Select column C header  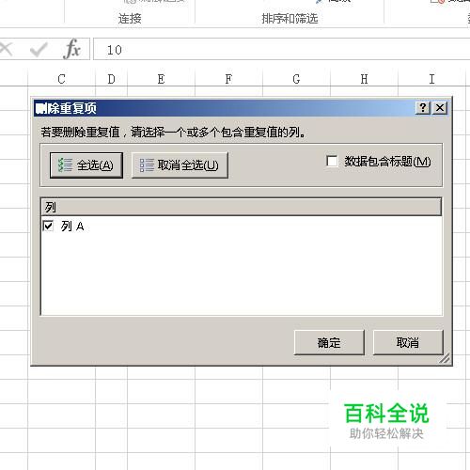click(61, 79)
